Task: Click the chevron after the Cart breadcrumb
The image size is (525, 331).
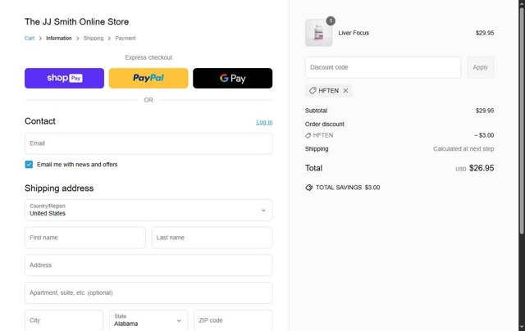Action: (x=40, y=39)
